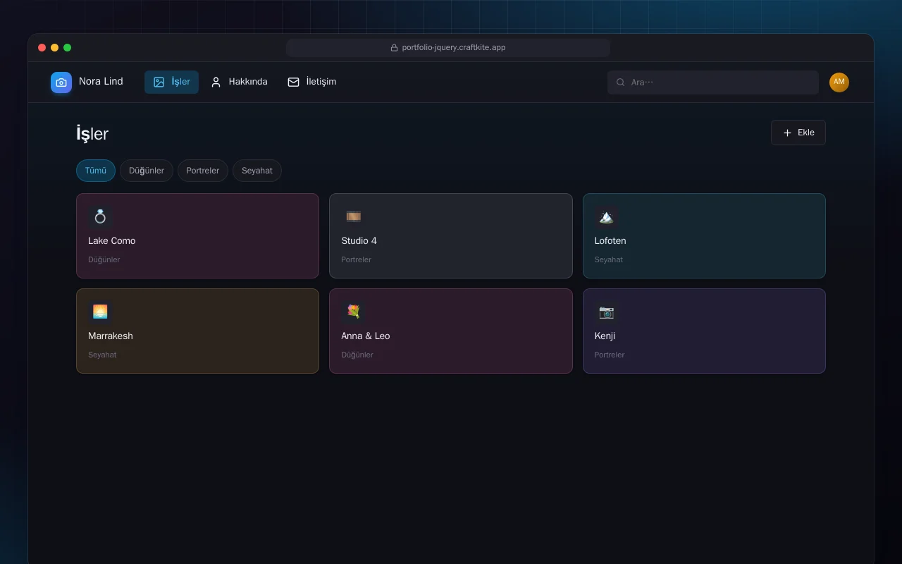902x564 pixels.
Task: Click the film frame icon on Studio 4
Action: click(x=353, y=216)
